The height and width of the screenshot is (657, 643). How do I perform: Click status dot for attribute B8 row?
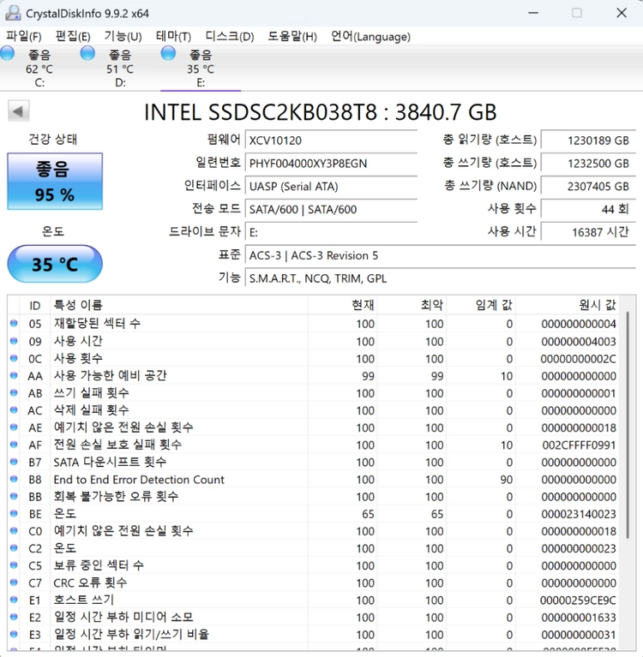tap(14, 479)
